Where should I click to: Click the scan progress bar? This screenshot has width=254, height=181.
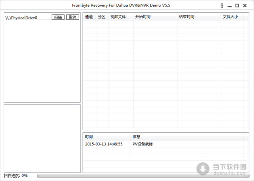click(x=143, y=176)
